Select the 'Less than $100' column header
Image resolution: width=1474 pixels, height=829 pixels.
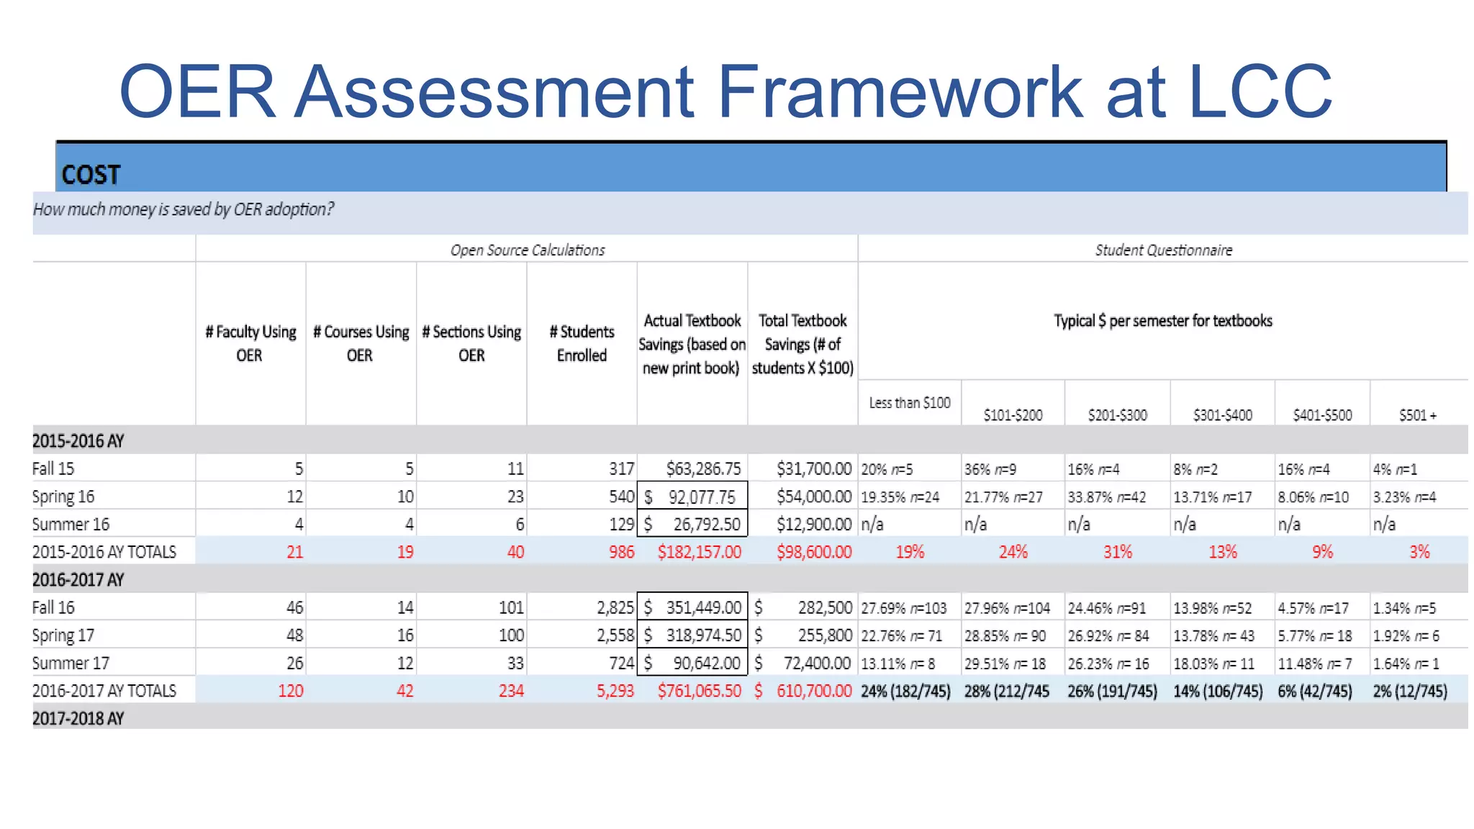pyautogui.click(x=910, y=402)
